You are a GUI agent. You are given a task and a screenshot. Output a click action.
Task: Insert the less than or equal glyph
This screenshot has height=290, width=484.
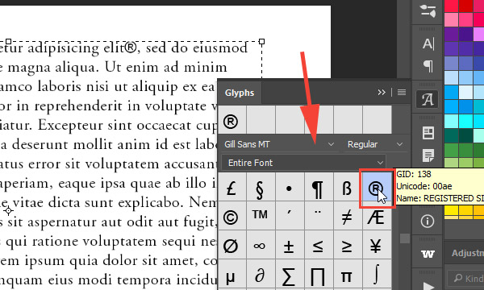pyautogui.click(x=319, y=245)
